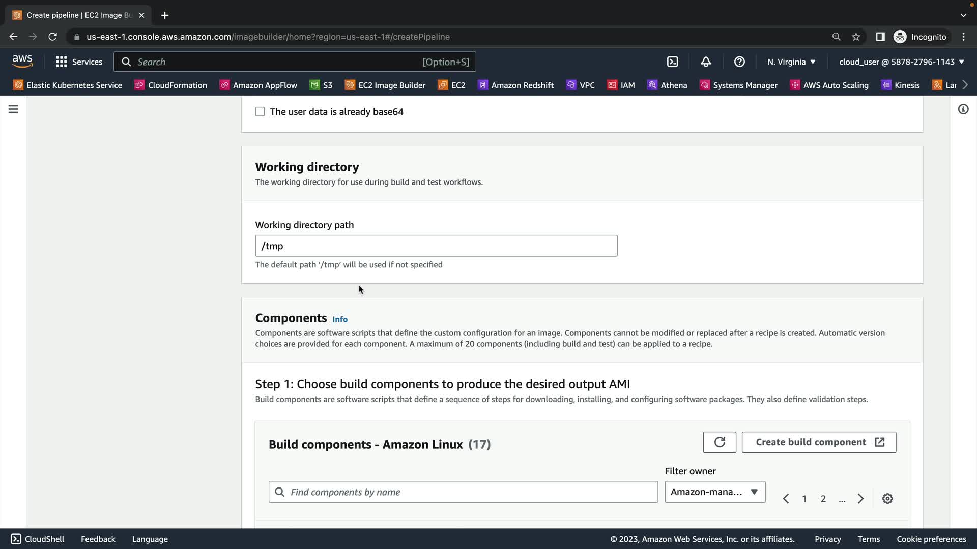Open build components table settings gear

click(887, 499)
